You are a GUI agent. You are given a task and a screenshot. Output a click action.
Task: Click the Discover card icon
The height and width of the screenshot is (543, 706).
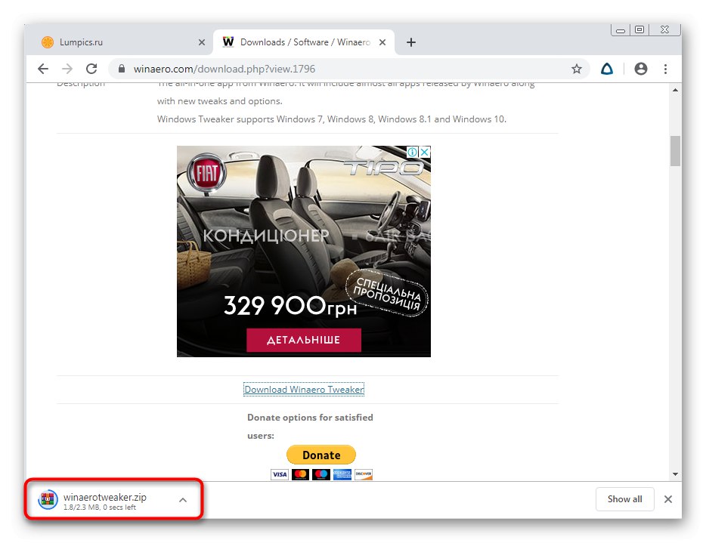[x=363, y=474]
